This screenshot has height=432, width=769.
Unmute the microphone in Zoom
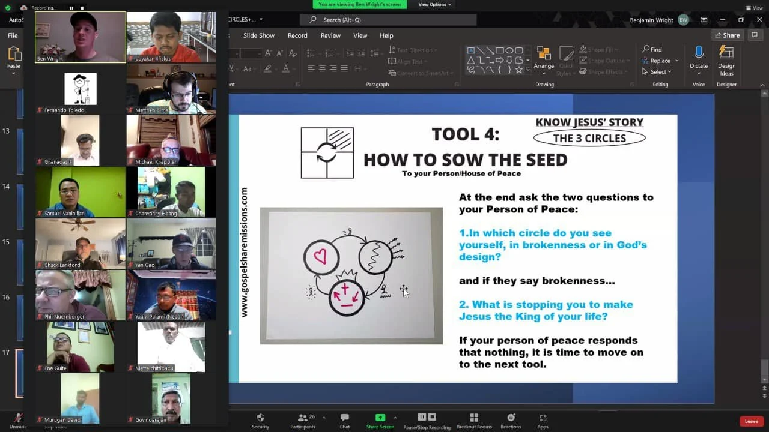[x=18, y=421]
